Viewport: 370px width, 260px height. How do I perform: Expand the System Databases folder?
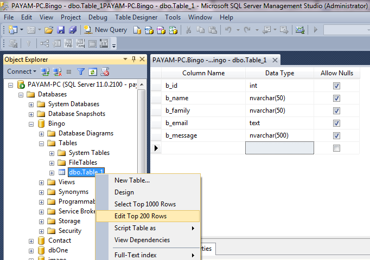click(31, 105)
